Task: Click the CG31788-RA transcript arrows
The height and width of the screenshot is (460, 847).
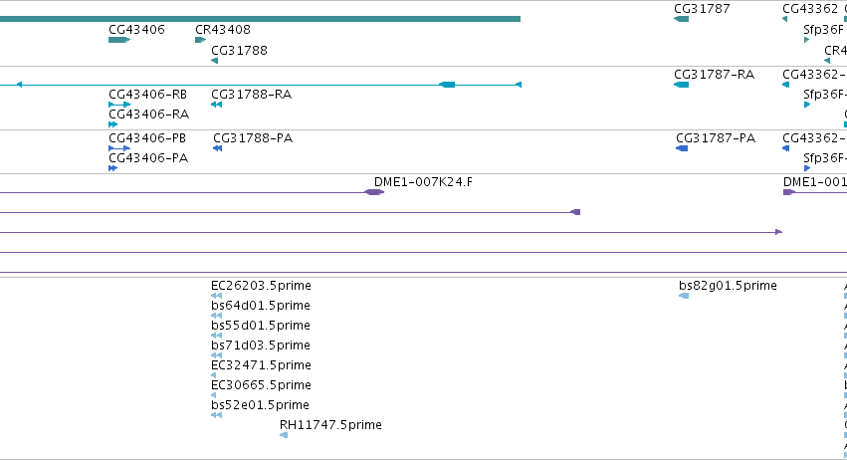Action: point(217,105)
